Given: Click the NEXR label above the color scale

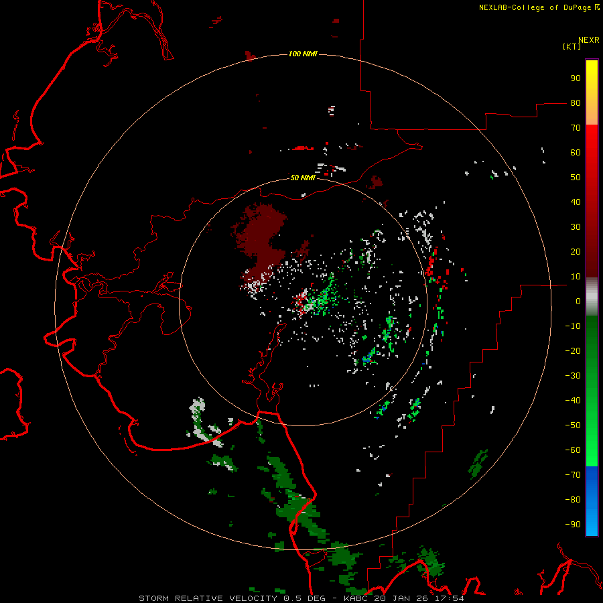Looking at the screenshot, I should 589,40.
